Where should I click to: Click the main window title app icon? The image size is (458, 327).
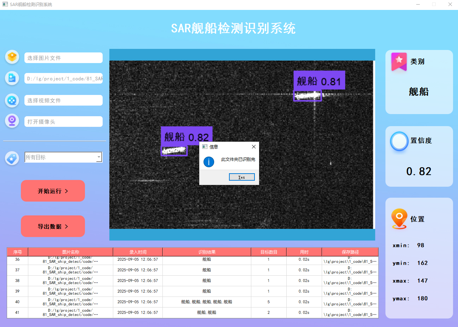click(5, 4)
